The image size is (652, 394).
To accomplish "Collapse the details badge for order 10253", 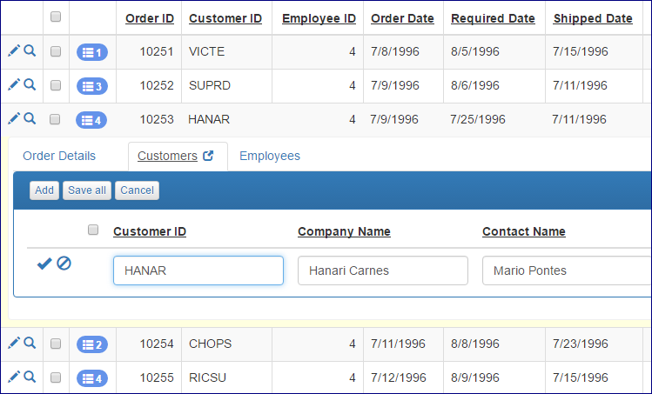I will [x=91, y=120].
